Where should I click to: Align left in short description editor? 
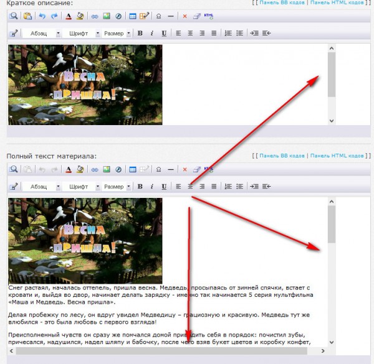coord(178,33)
